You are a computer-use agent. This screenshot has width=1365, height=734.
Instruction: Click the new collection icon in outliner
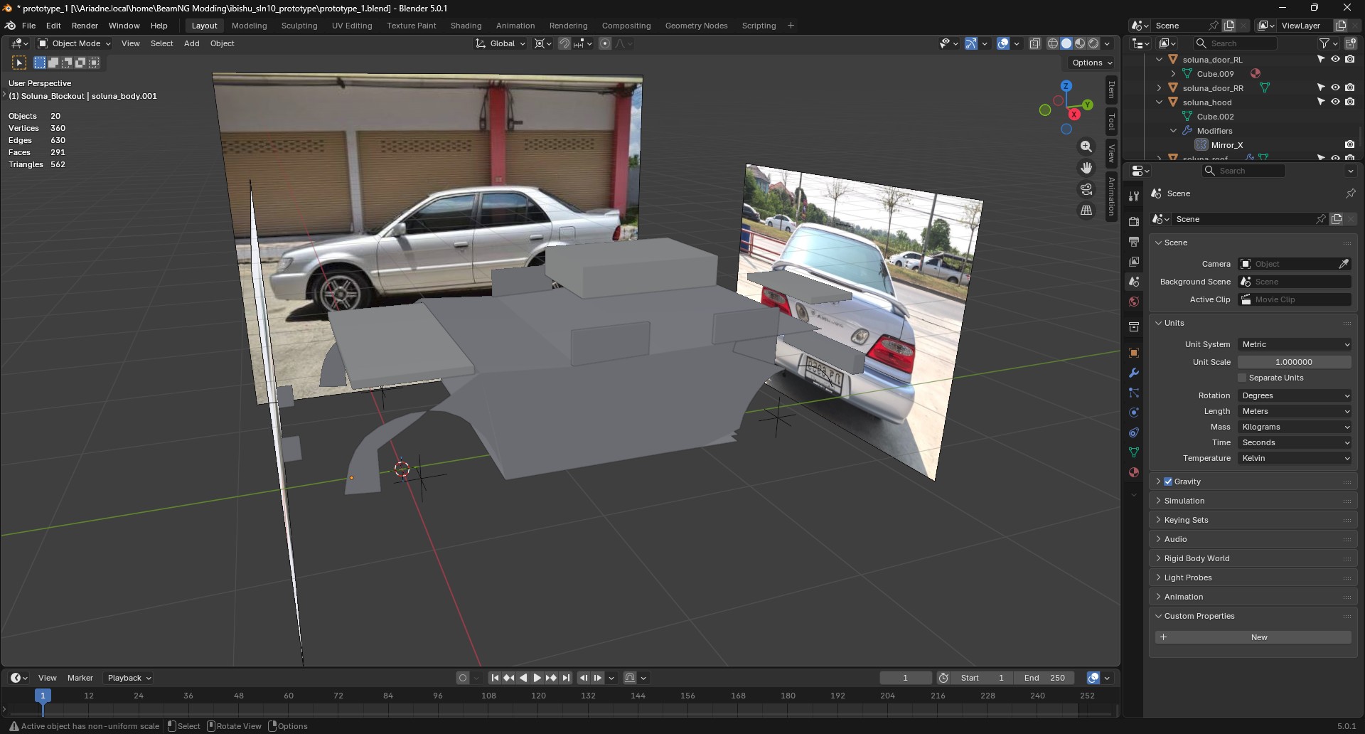coord(1351,43)
